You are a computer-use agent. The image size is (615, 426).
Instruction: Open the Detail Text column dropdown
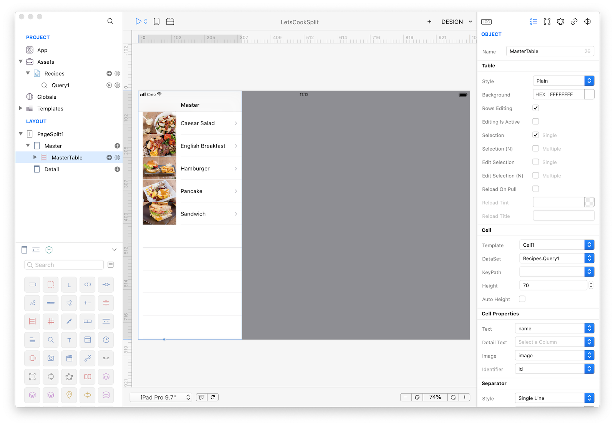point(555,342)
